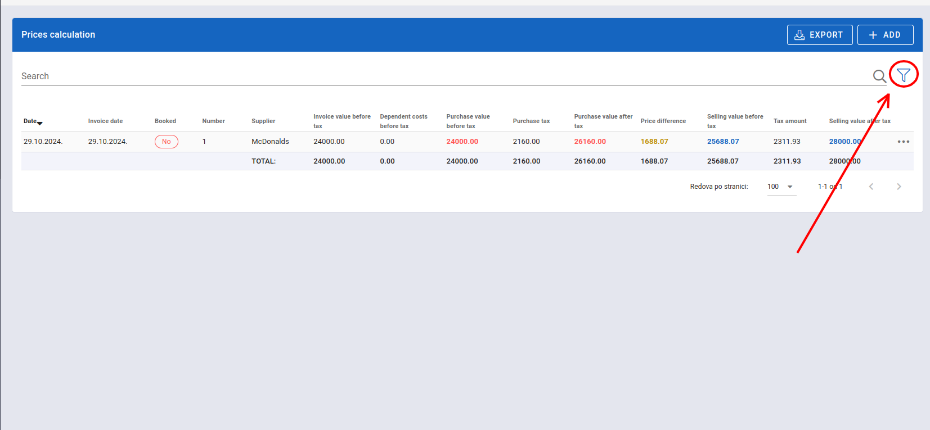The image size is (930, 430).
Task: Open the filter funnel icon
Action: point(904,75)
